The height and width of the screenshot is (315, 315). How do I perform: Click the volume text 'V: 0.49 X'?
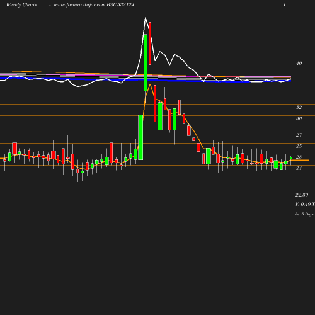(x=305, y=204)
